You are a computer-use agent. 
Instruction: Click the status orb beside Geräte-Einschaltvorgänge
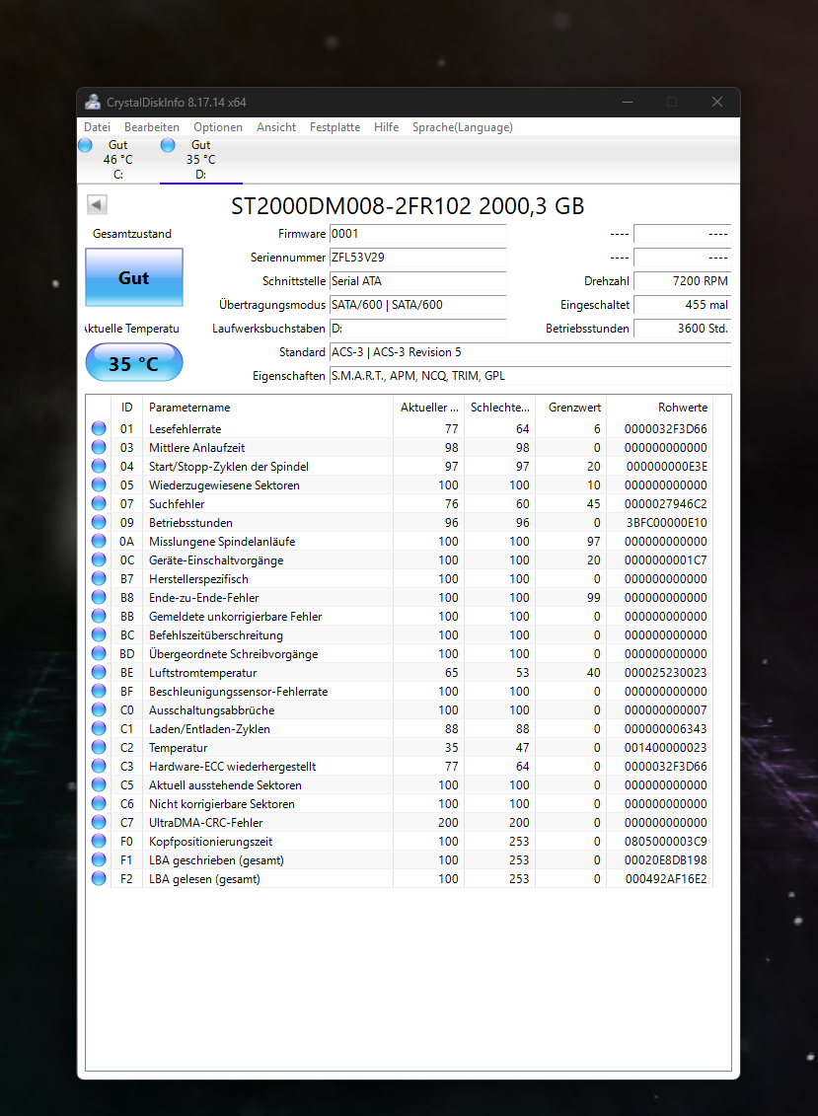(99, 559)
